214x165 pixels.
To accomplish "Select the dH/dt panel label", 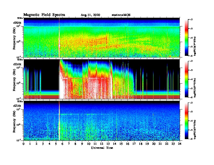I will [17, 23].
